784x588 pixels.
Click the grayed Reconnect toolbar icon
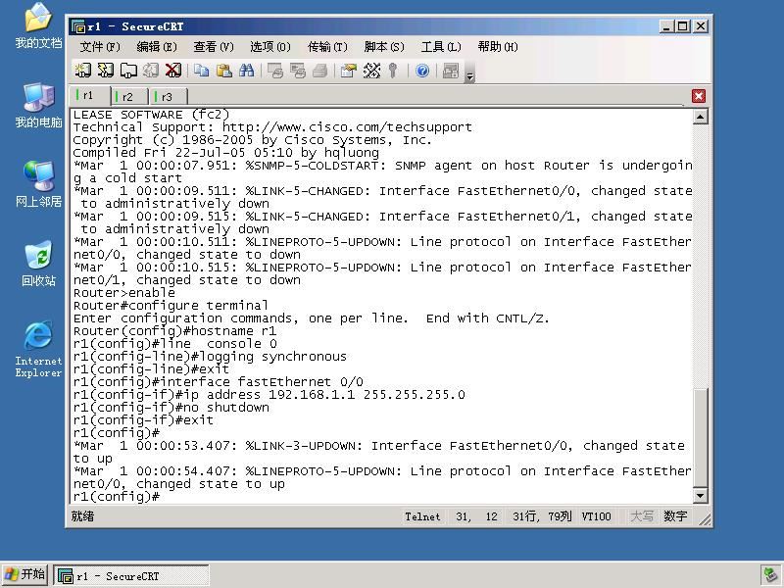click(x=151, y=71)
